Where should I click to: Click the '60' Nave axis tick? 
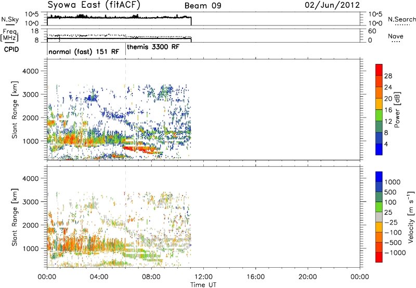point(372,31)
